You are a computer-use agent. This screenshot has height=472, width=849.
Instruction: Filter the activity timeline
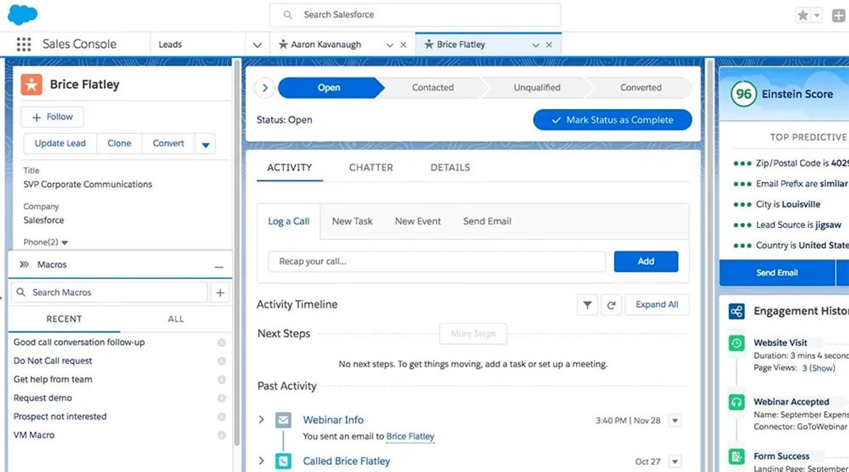pyautogui.click(x=587, y=305)
